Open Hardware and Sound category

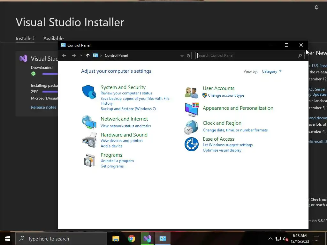tap(124, 135)
